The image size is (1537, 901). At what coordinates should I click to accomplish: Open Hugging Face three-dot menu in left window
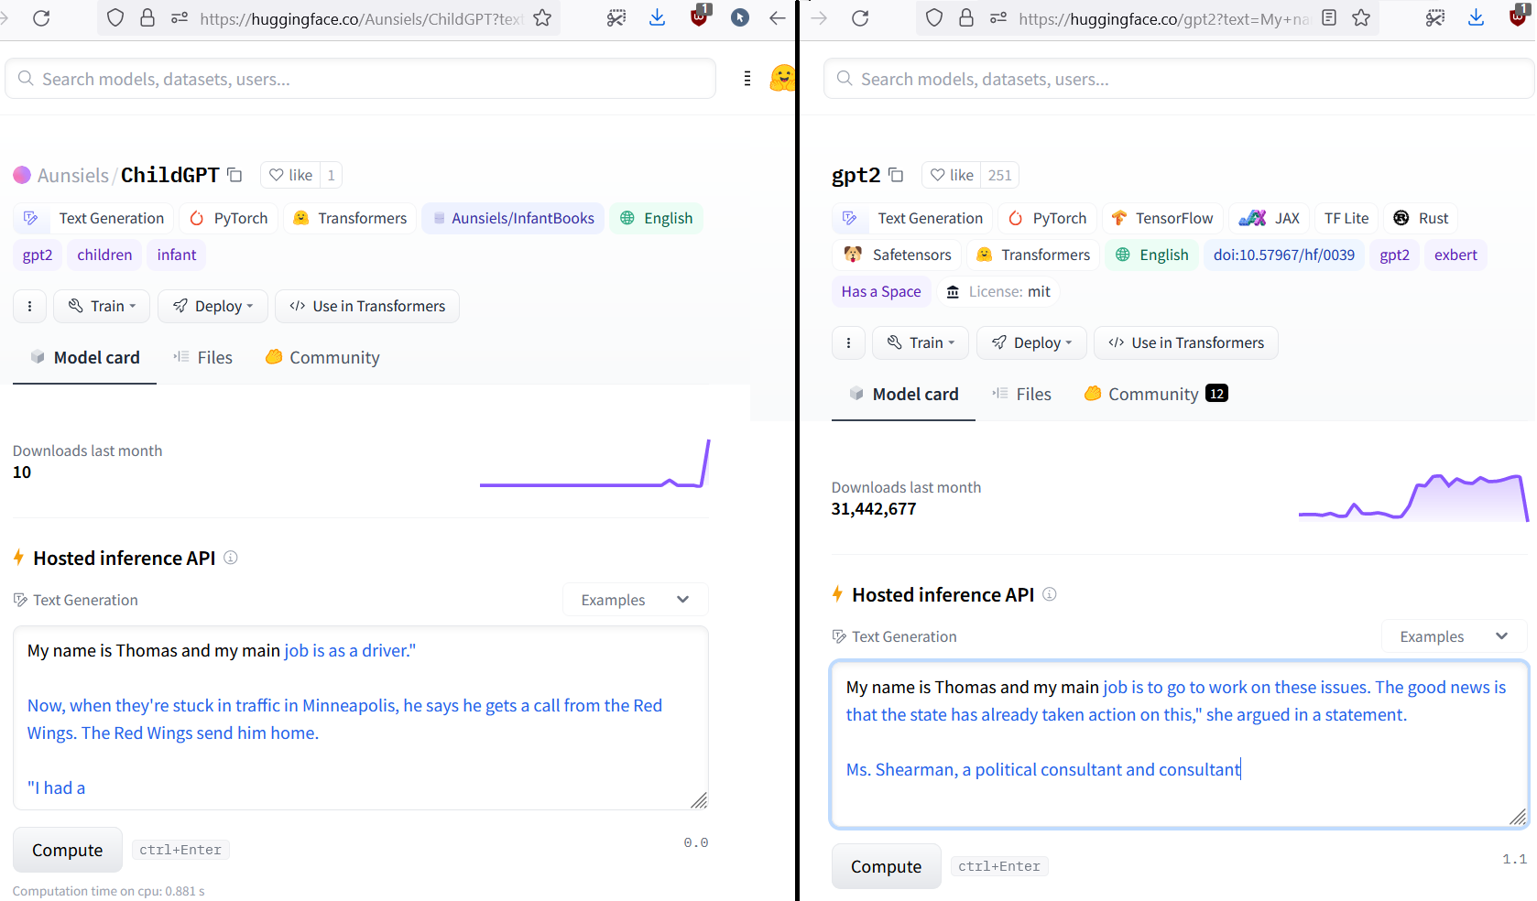coord(747,79)
